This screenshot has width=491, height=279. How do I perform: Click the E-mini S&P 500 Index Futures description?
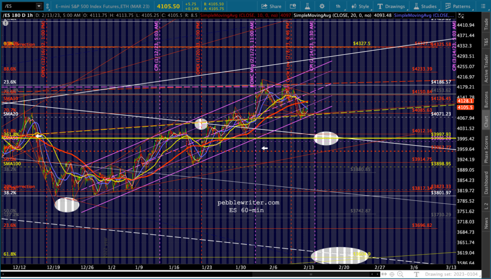click(104, 6)
